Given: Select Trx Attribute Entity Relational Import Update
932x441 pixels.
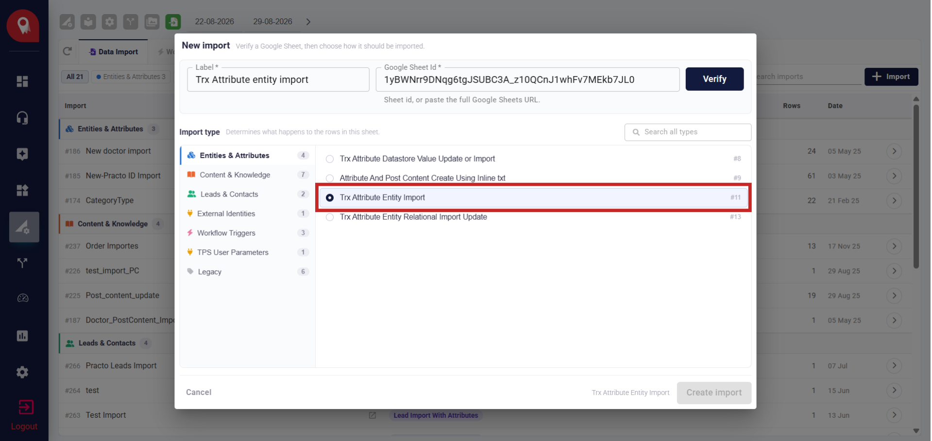Looking at the screenshot, I should (330, 217).
